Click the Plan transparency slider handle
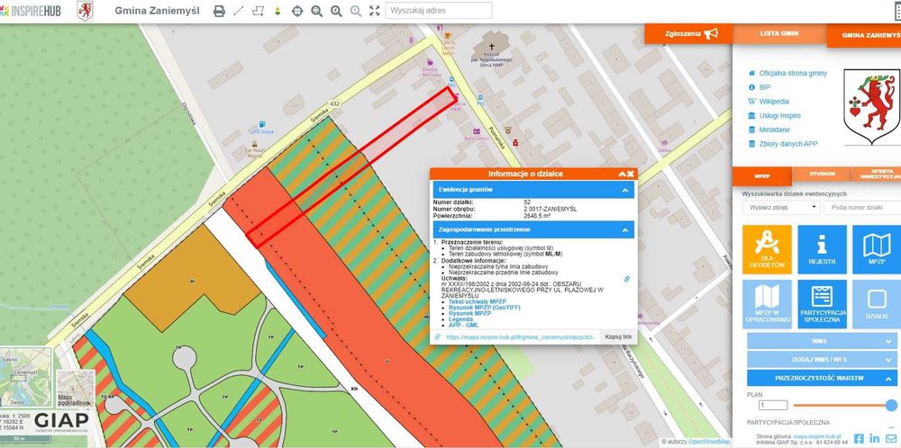 tap(891, 406)
